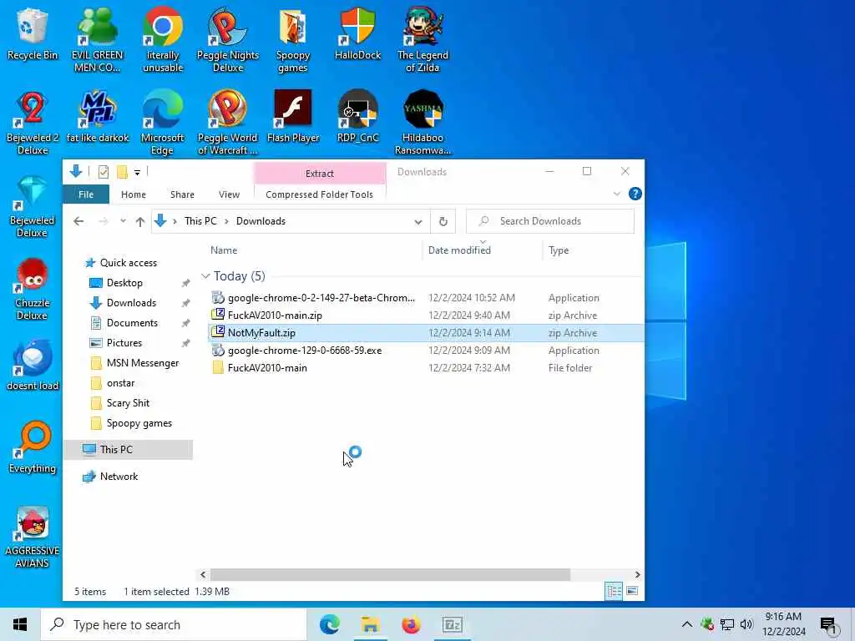Viewport: 855px width, 641px height.
Task: Click the taskbar Type here to search box
Action: [174, 624]
